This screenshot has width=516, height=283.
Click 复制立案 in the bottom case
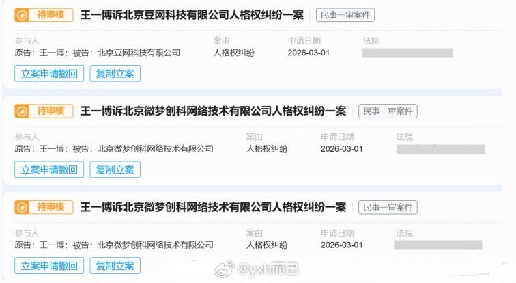click(x=115, y=265)
